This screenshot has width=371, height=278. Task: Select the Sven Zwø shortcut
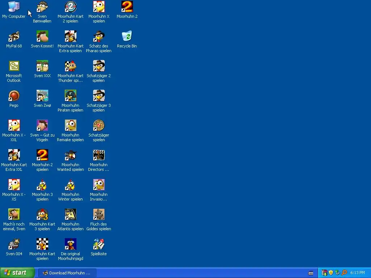click(x=42, y=96)
